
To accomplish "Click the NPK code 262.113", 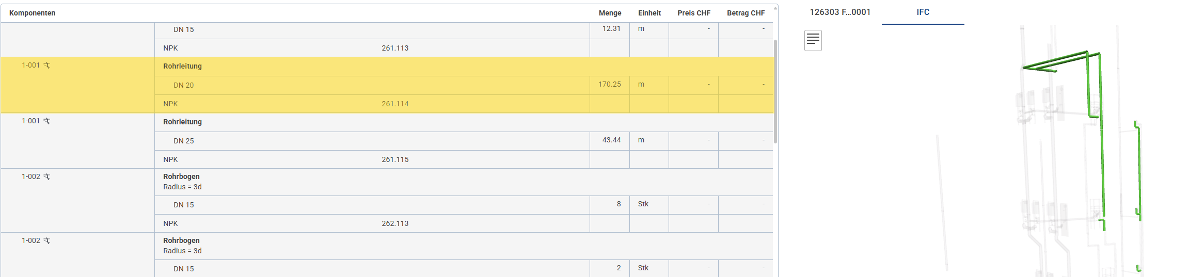I will [x=395, y=223].
